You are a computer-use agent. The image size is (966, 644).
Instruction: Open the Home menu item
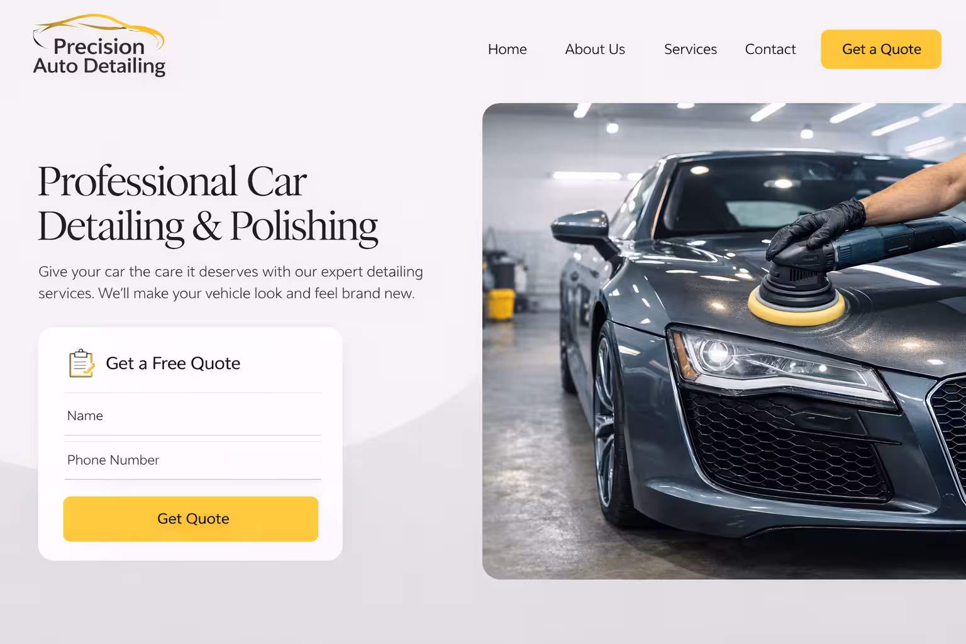(x=507, y=49)
